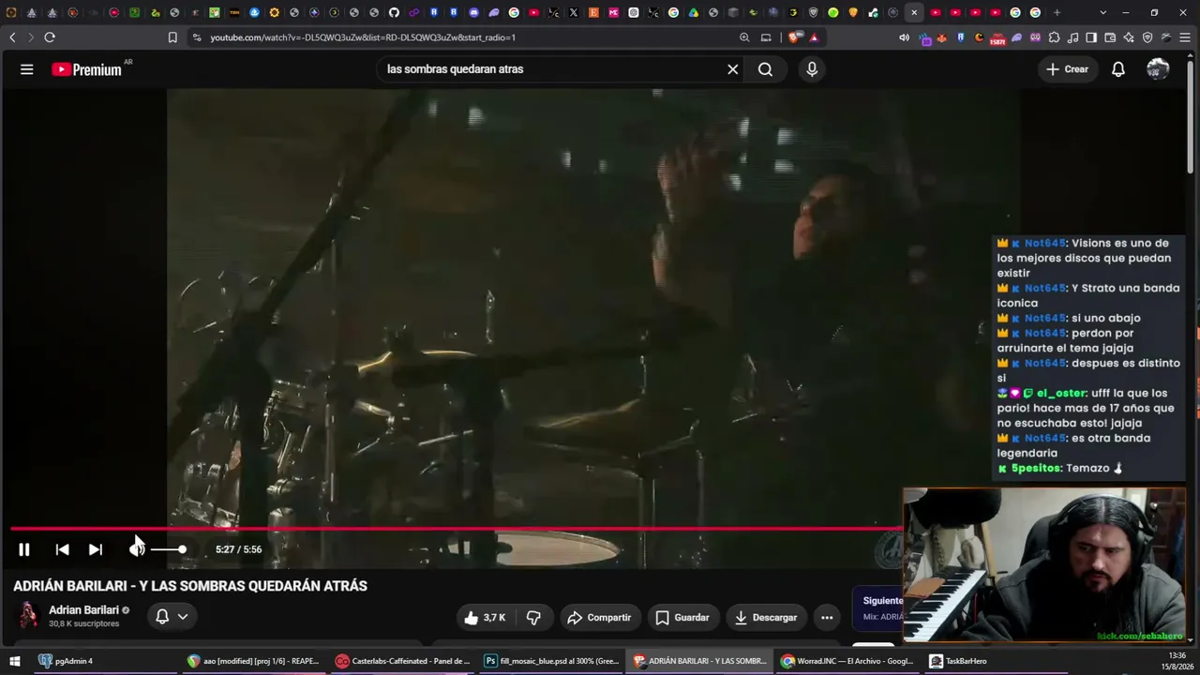Adjust the video volume slider
This screenshot has width=1200, height=675.
coord(169,549)
